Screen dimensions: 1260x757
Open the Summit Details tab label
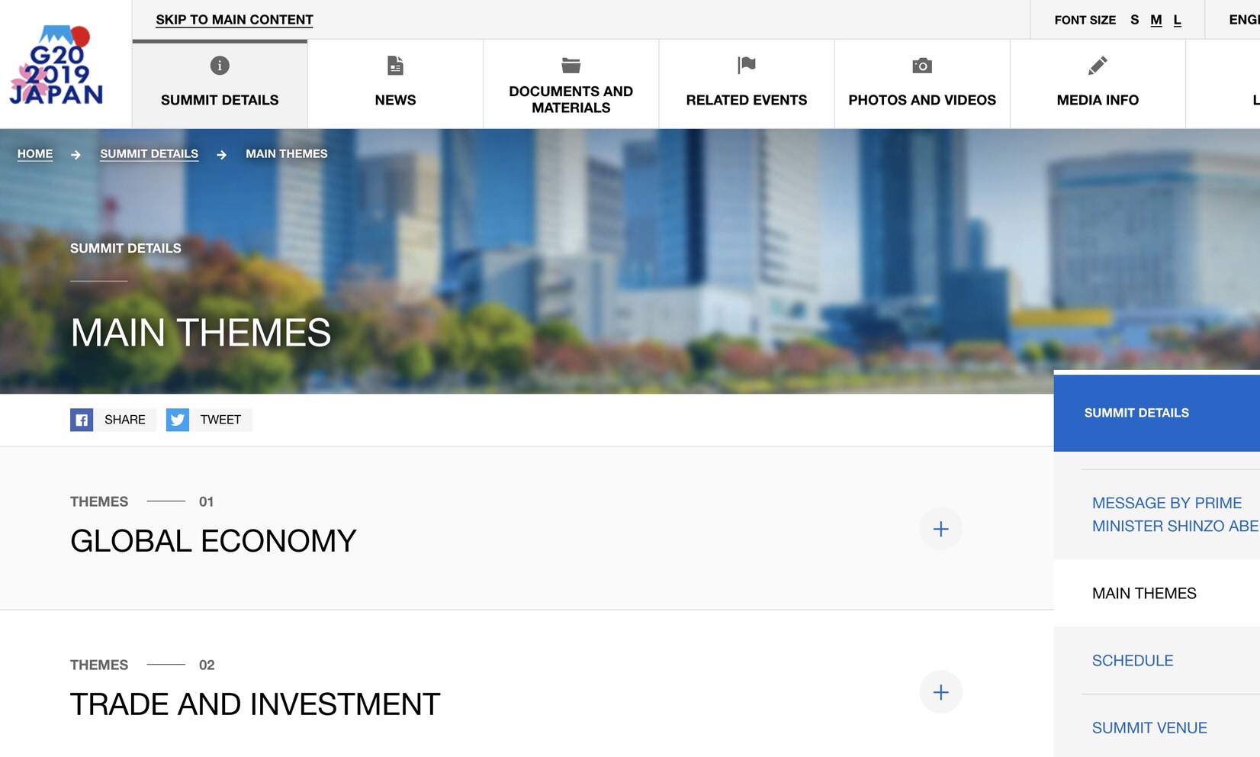coord(220,100)
